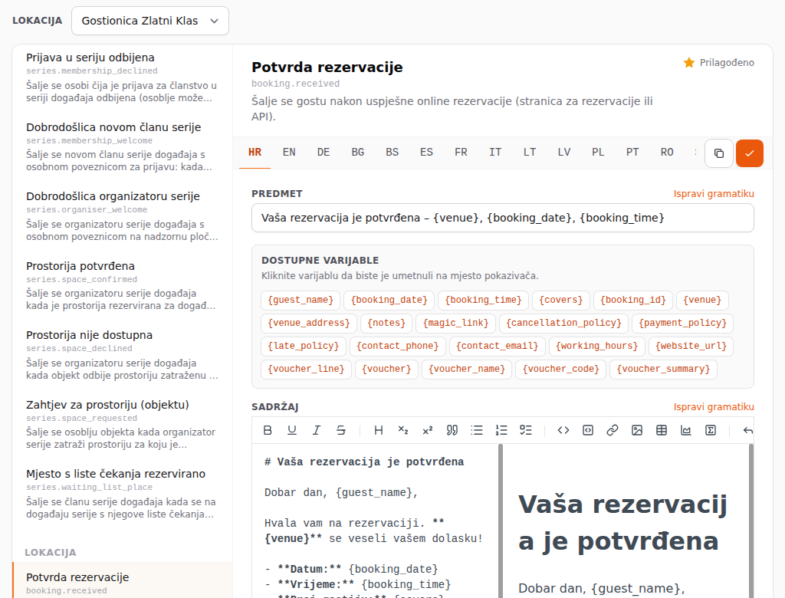Apply subscript formatting

coord(403,430)
